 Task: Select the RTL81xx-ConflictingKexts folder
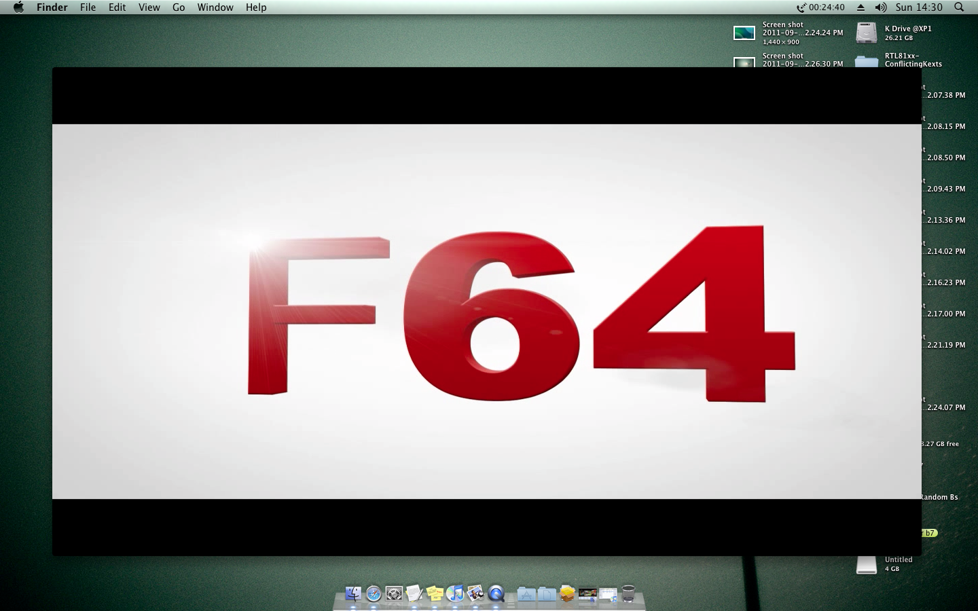click(867, 62)
